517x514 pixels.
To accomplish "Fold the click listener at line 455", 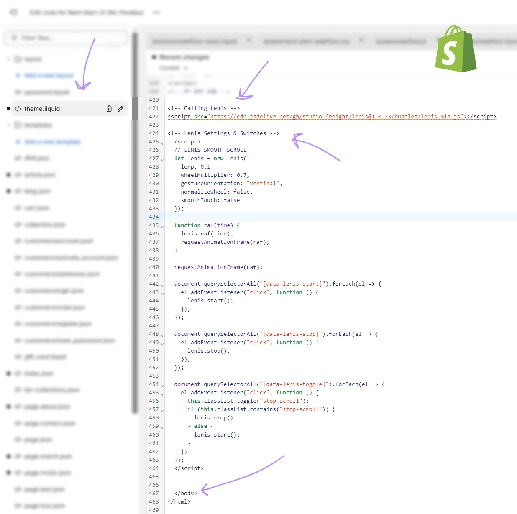I will tap(162, 394).
